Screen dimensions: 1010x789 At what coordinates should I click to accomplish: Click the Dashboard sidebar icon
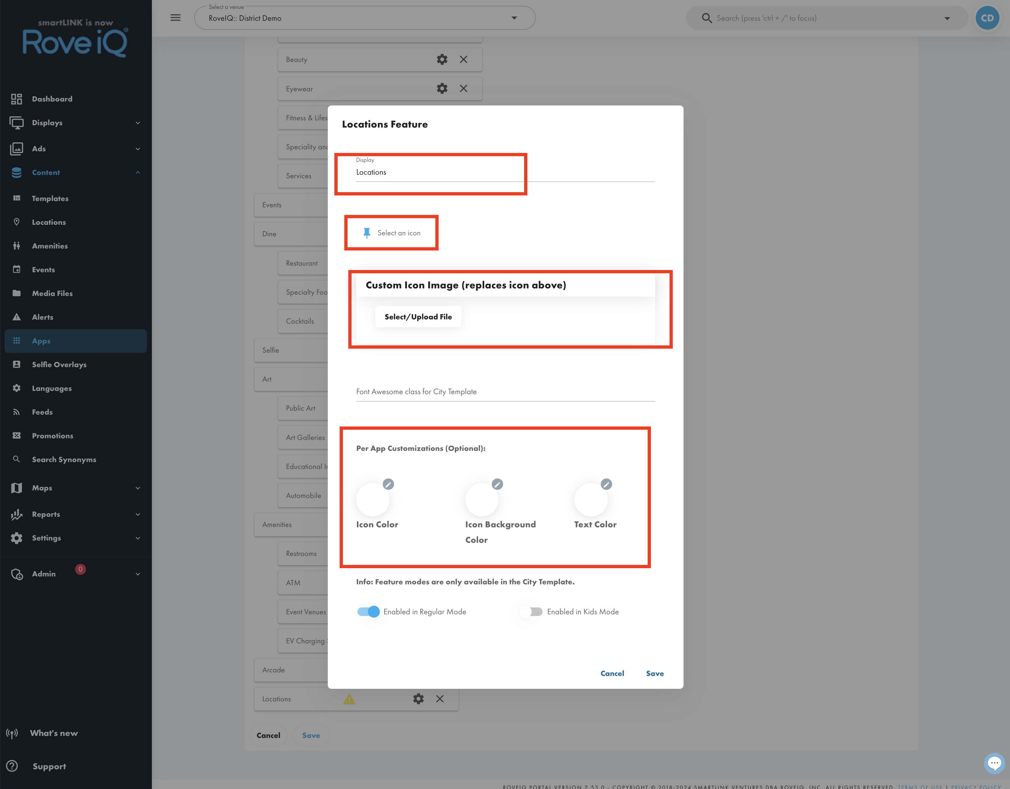[17, 99]
